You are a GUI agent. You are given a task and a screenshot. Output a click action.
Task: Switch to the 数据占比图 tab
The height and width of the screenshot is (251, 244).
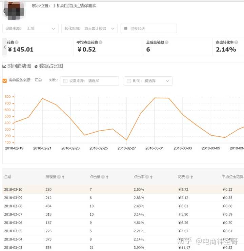pyautogui.click(x=48, y=66)
